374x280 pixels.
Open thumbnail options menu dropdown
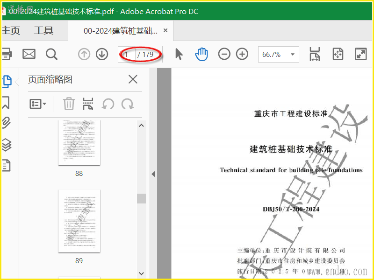38,104
